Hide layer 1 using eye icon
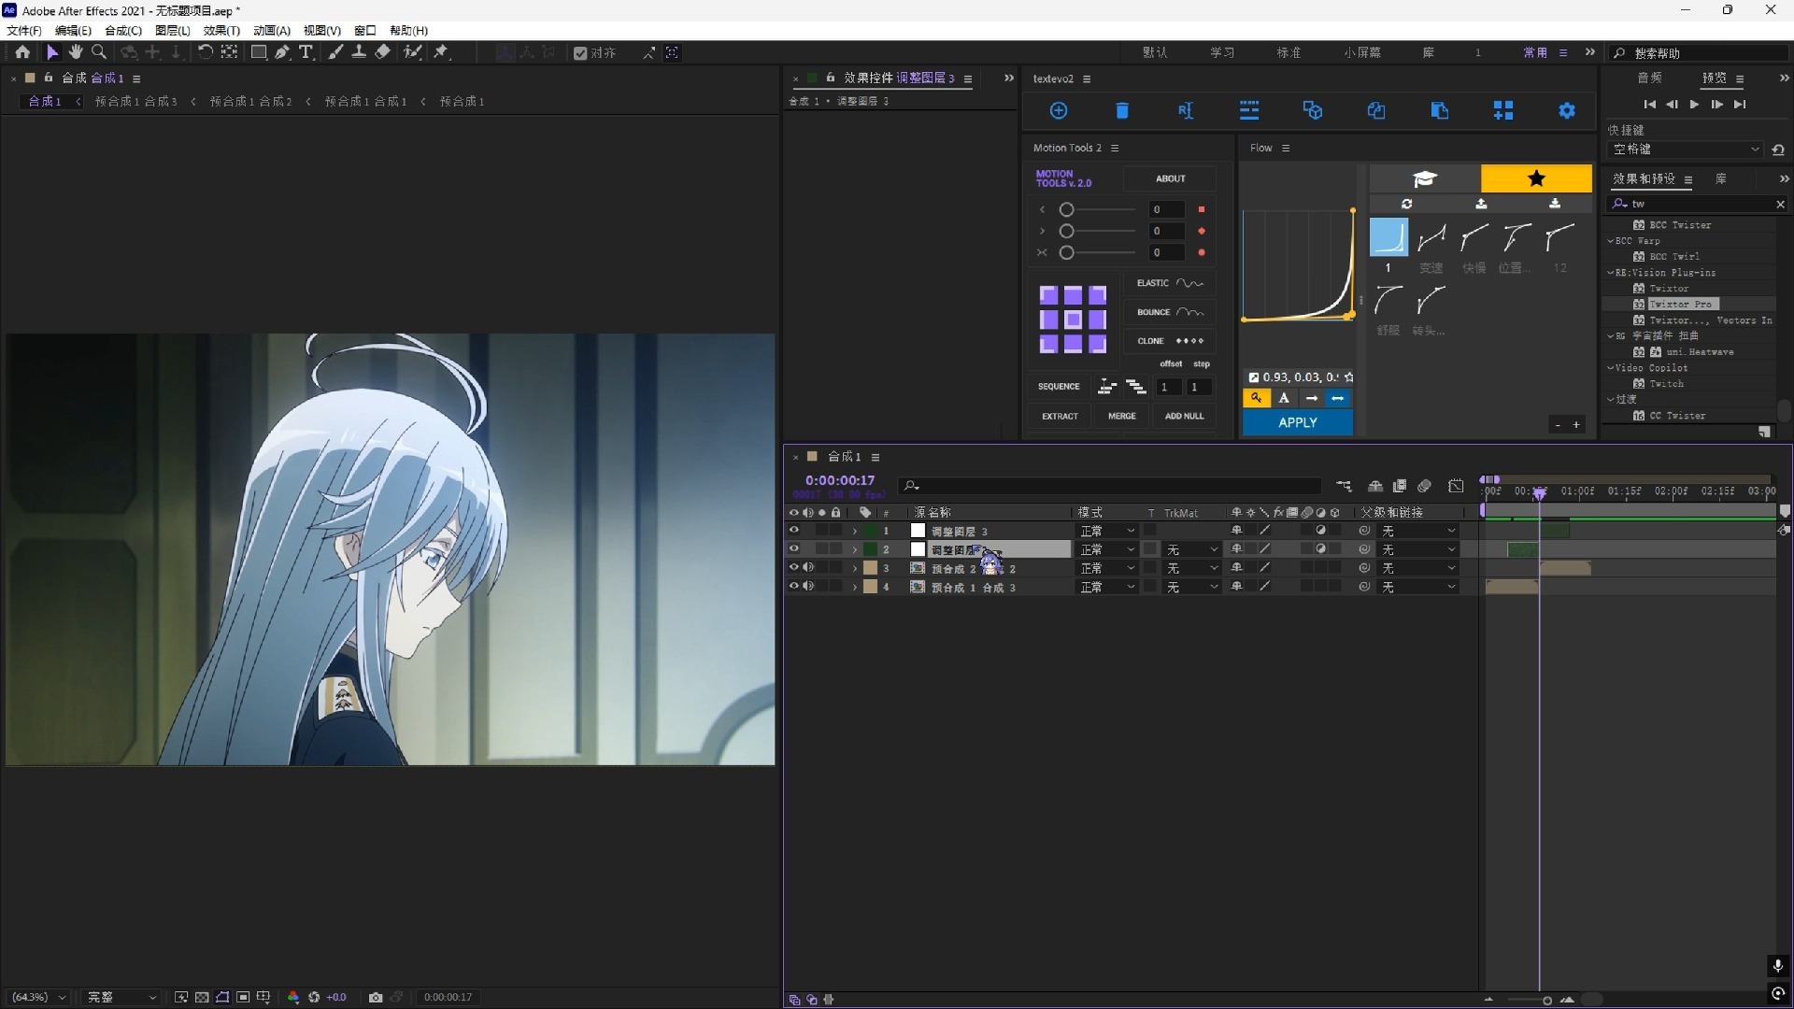 pyautogui.click(x=793, y=531)
